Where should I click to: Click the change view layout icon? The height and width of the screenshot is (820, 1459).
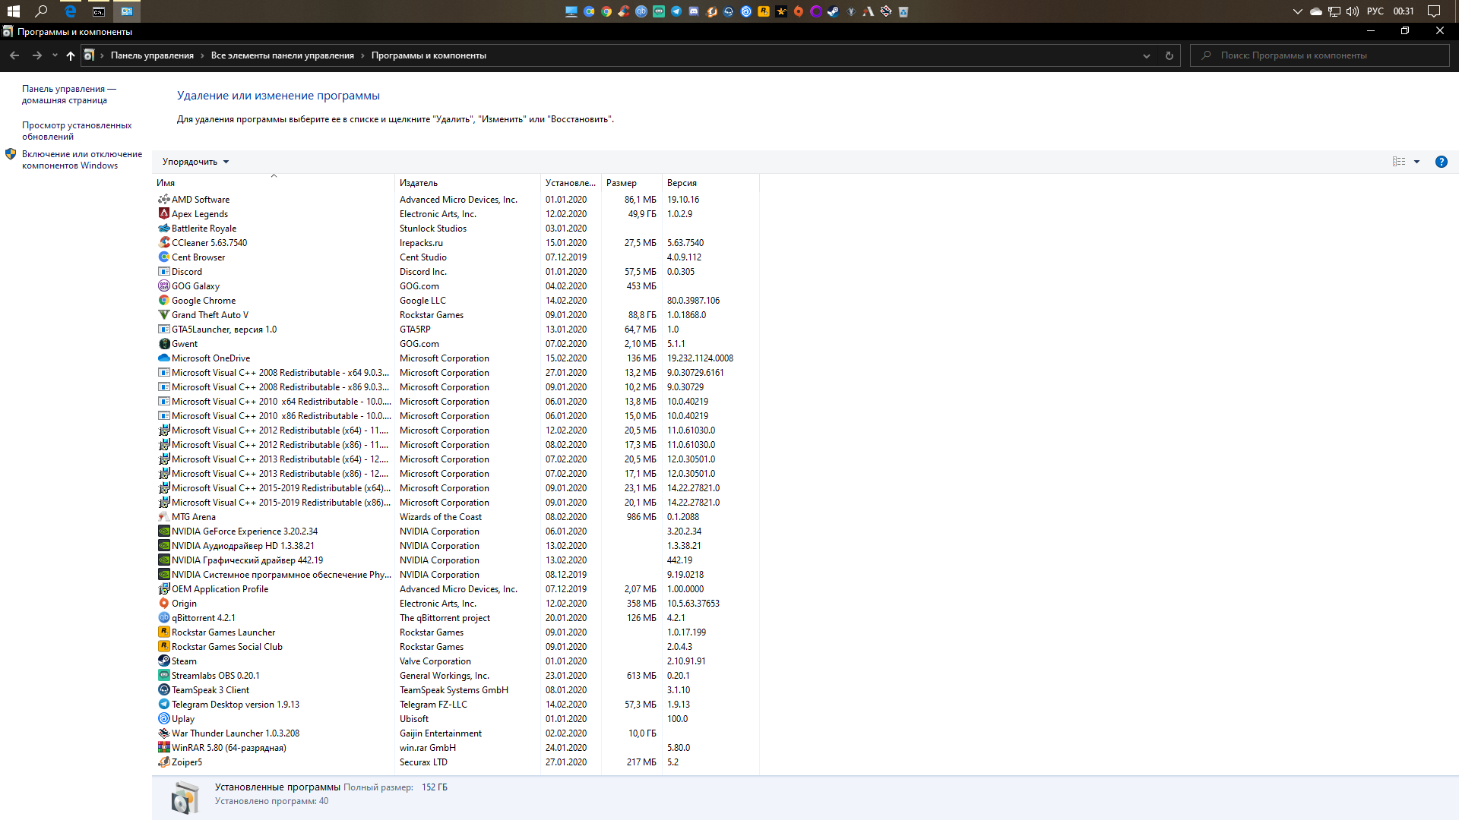1399,162
